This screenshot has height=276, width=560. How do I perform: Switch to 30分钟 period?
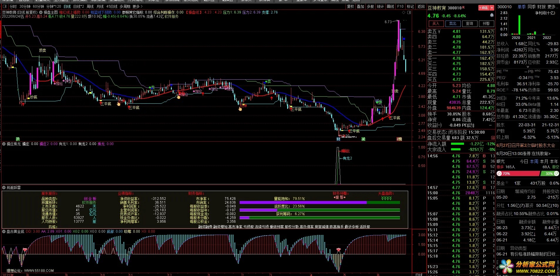point(25,6)
